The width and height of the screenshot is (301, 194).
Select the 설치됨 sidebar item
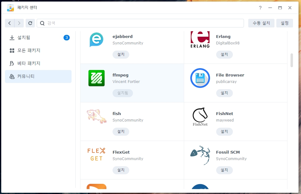click(x=38, y=38)
